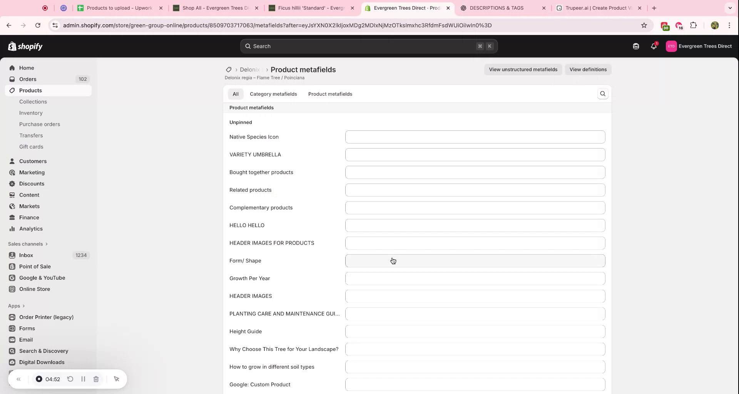Open the Chrome menu (three dots)
The width and height of the screenshot is (739, 394).
point(729,25)
